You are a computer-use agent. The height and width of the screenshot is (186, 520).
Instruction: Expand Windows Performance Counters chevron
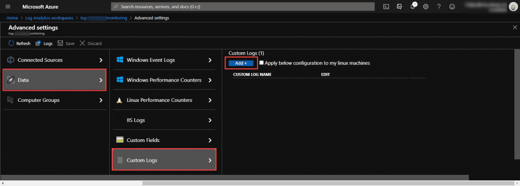[x=210, y=80]
